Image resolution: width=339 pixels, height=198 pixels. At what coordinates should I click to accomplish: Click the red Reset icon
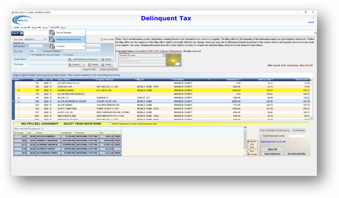click(x=89, y=64)
